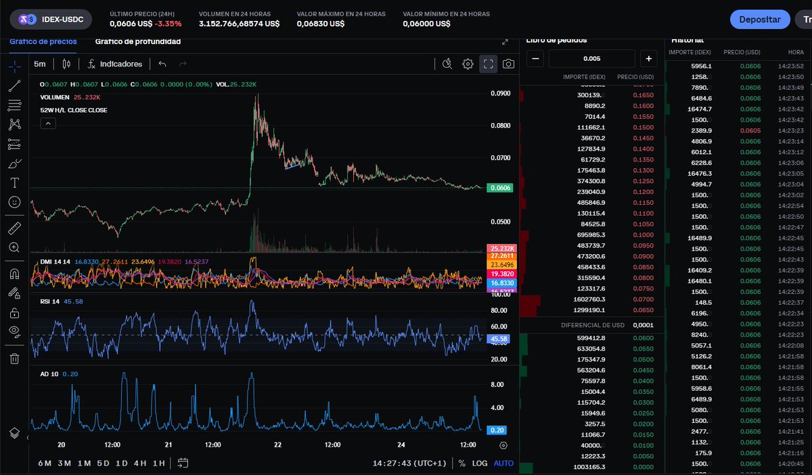Viewport: 812px width, 475px height.
Task: Increase order book grouping with plus
Action: 648,59
